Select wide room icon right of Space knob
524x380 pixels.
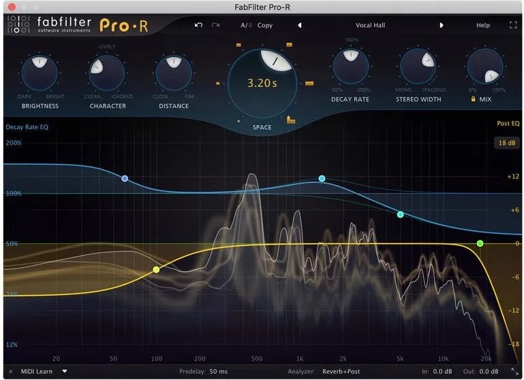tap(309, 83)
